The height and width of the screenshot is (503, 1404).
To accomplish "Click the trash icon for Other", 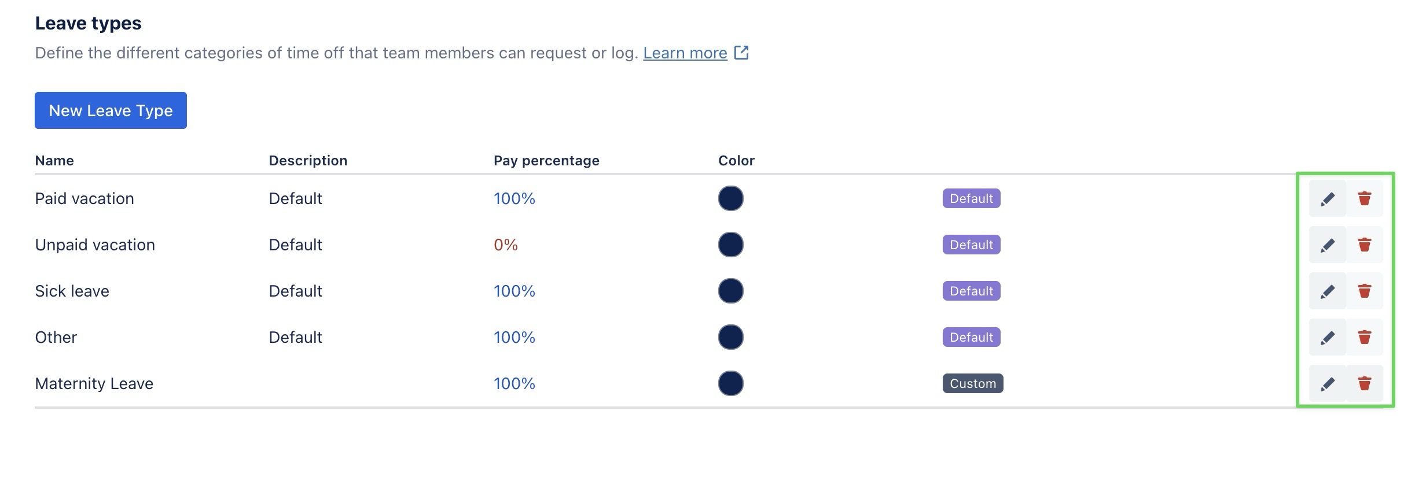I will coord(1364,337).
